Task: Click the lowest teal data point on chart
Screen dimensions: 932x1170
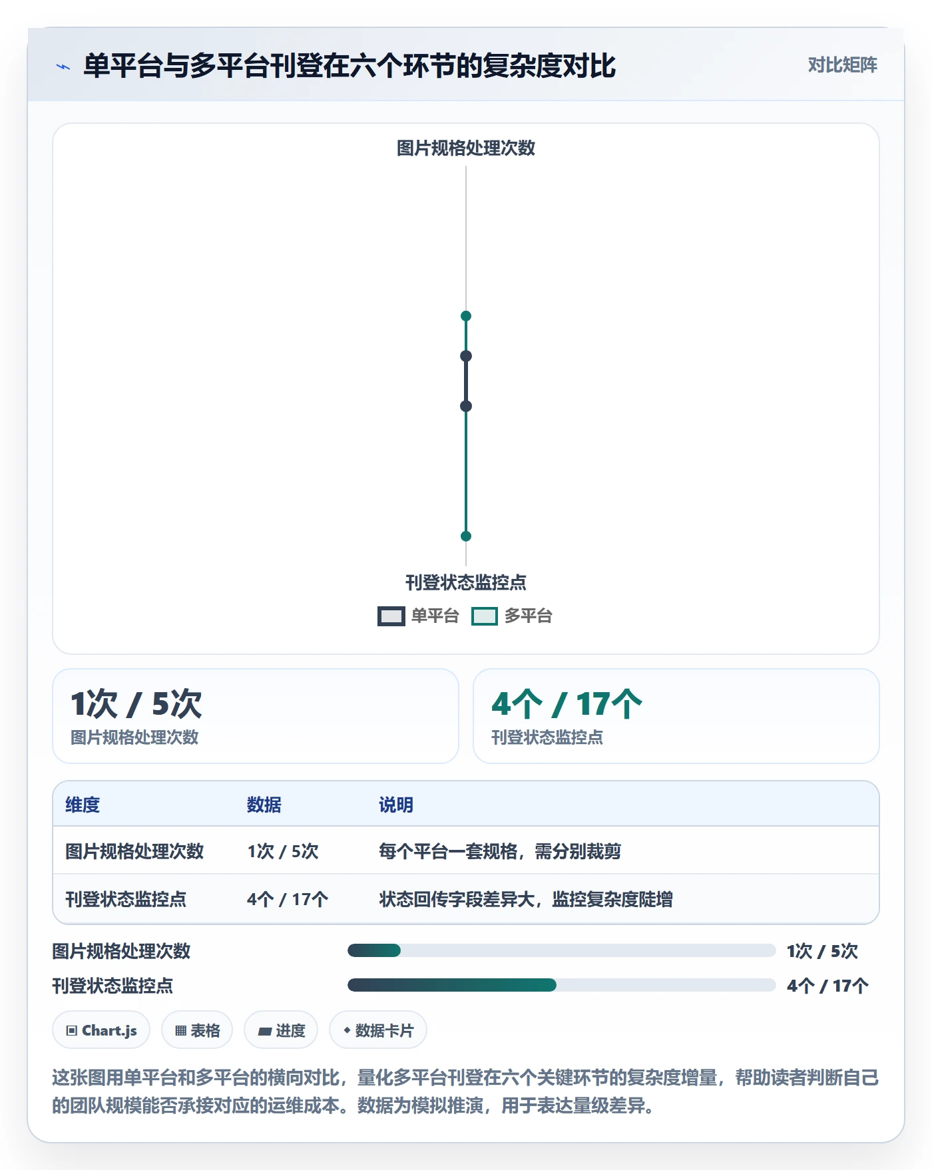Action: [x=466, y=536]
